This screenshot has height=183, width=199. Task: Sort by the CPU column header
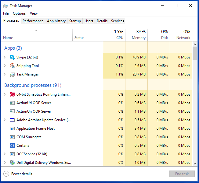point(114,35)
